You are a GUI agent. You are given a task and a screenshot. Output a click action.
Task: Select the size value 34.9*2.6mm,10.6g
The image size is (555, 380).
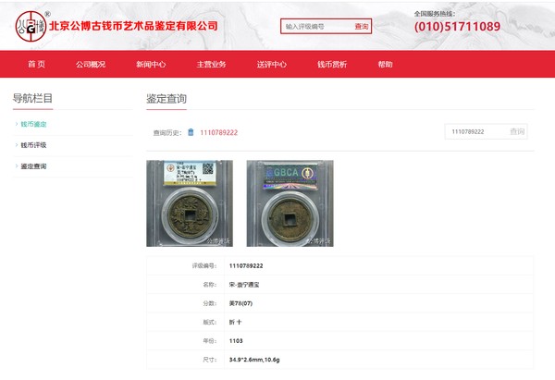pos(254,360)
